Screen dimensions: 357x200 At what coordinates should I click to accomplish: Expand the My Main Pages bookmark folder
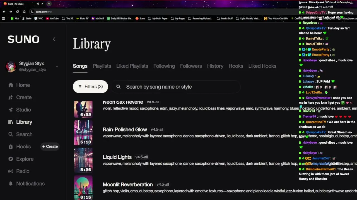158,19
